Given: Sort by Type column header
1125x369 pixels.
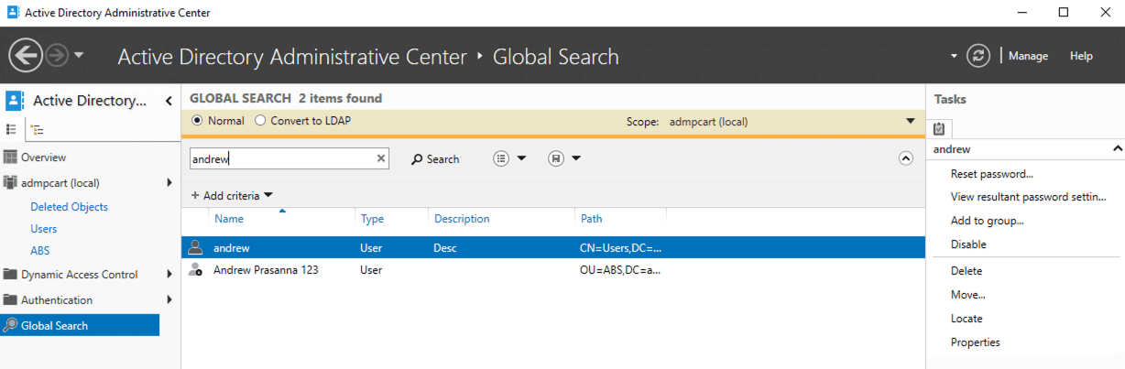Looking at the screenshot, I should pos(372,219).
